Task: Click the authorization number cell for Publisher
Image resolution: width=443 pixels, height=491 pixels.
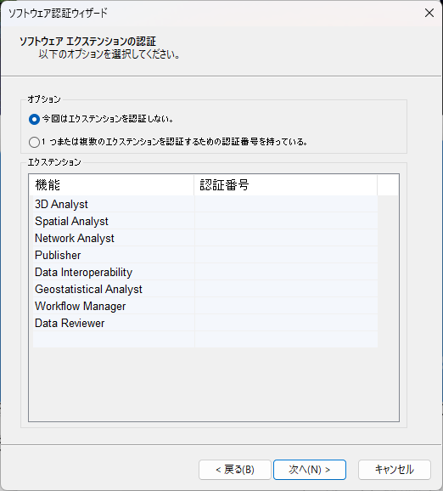Action: coord(286,255)
